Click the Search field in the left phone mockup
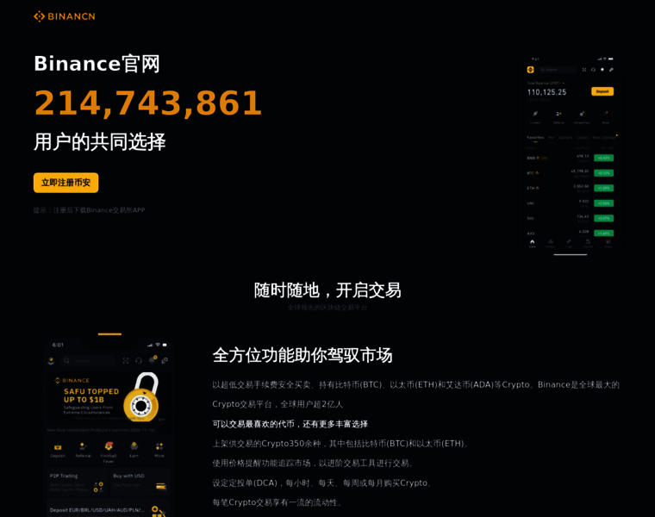Screen dimensions: 655x517 coord(88,360)
